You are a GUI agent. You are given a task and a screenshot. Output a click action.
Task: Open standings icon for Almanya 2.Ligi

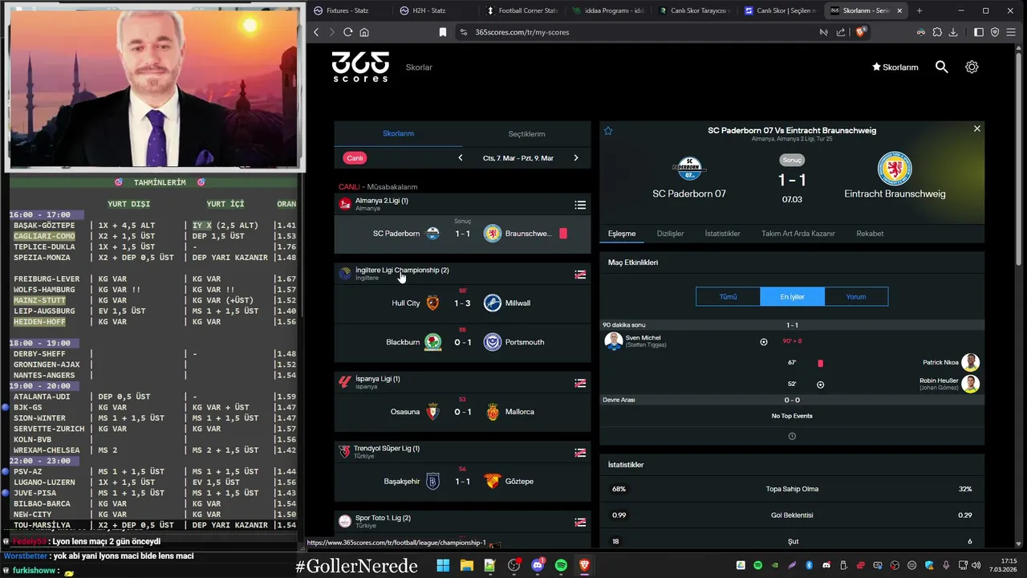(580, 205)
